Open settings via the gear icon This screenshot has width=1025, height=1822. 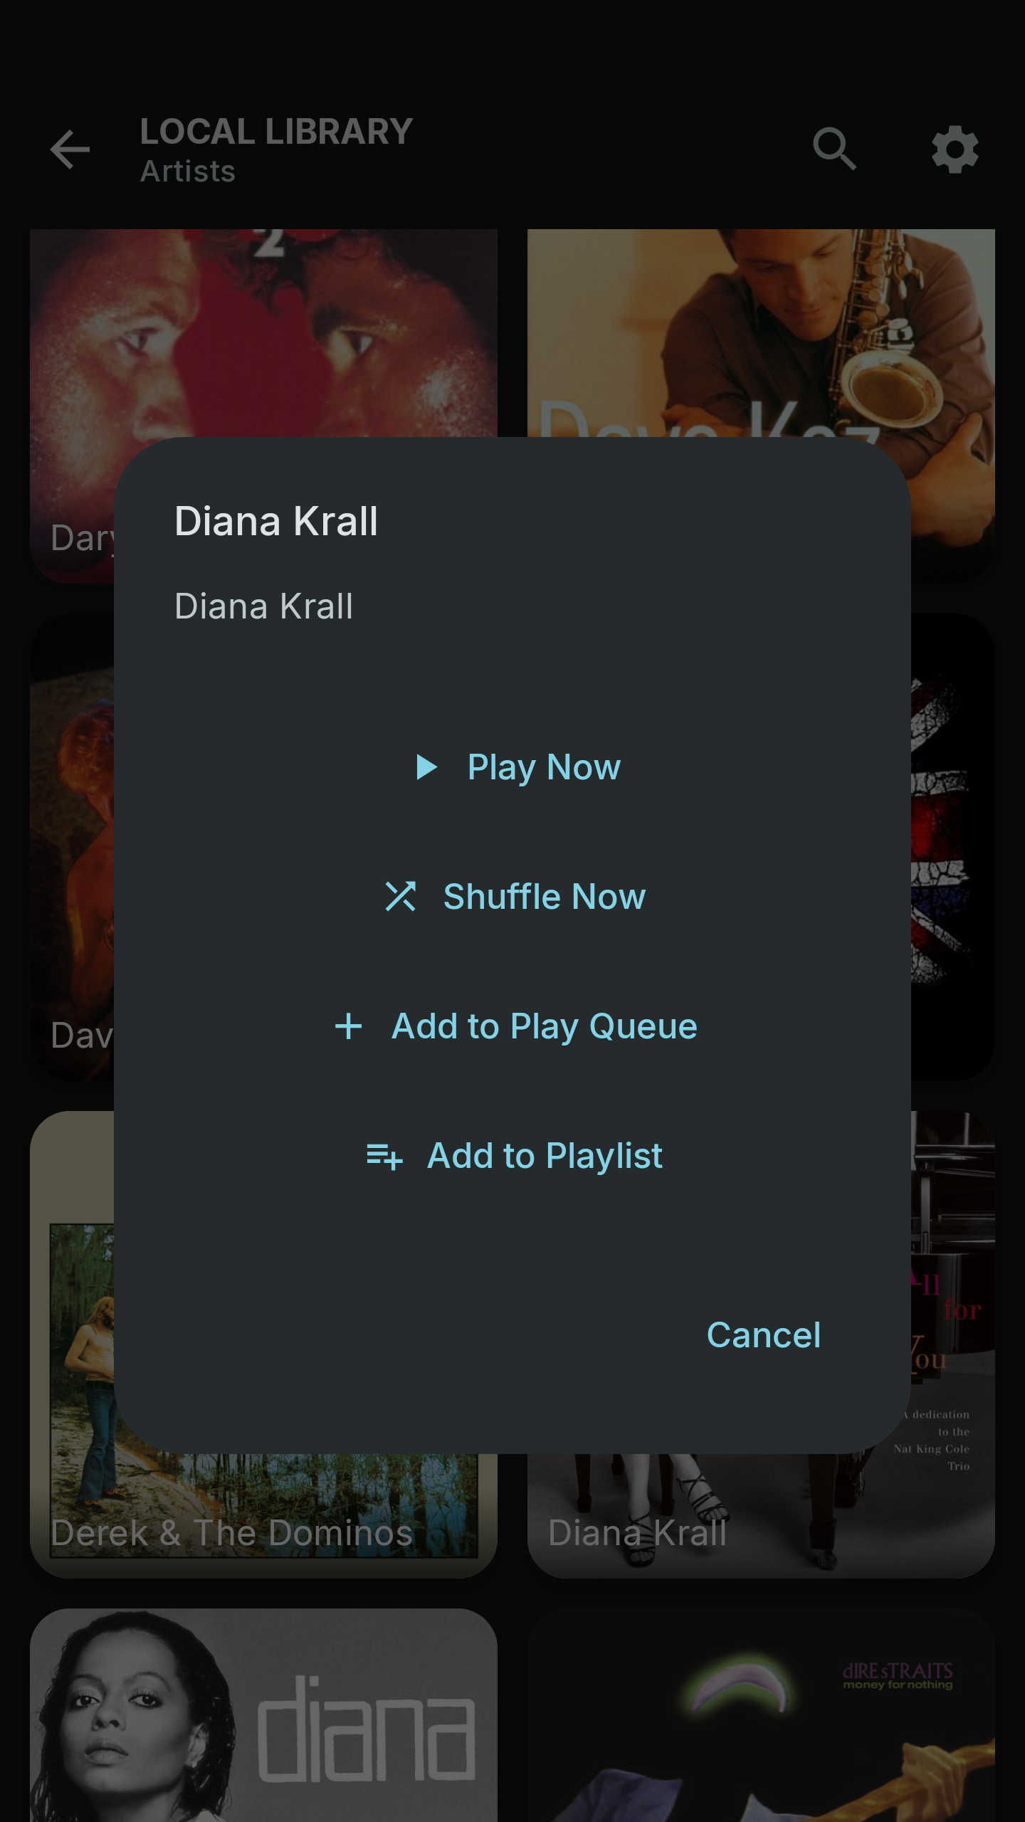(x=955, y=149)
